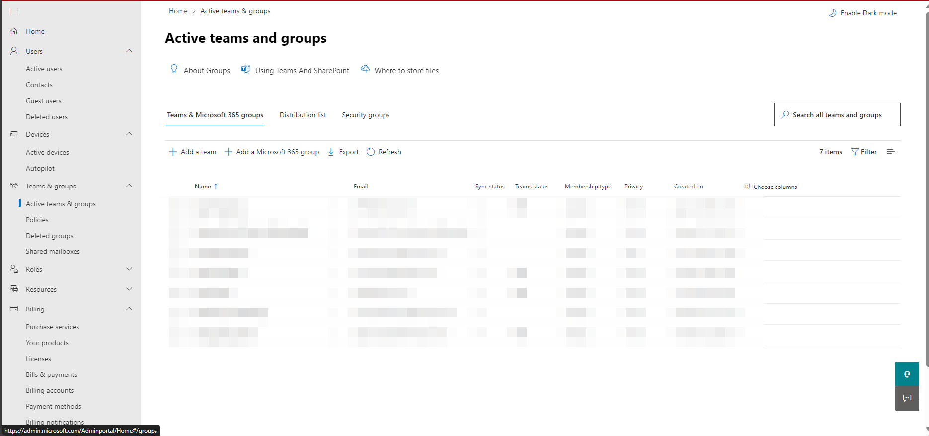Sort by the Membership type column header
Image resolution: width=929 pixels, height=436 pixels.
[588, 187]
